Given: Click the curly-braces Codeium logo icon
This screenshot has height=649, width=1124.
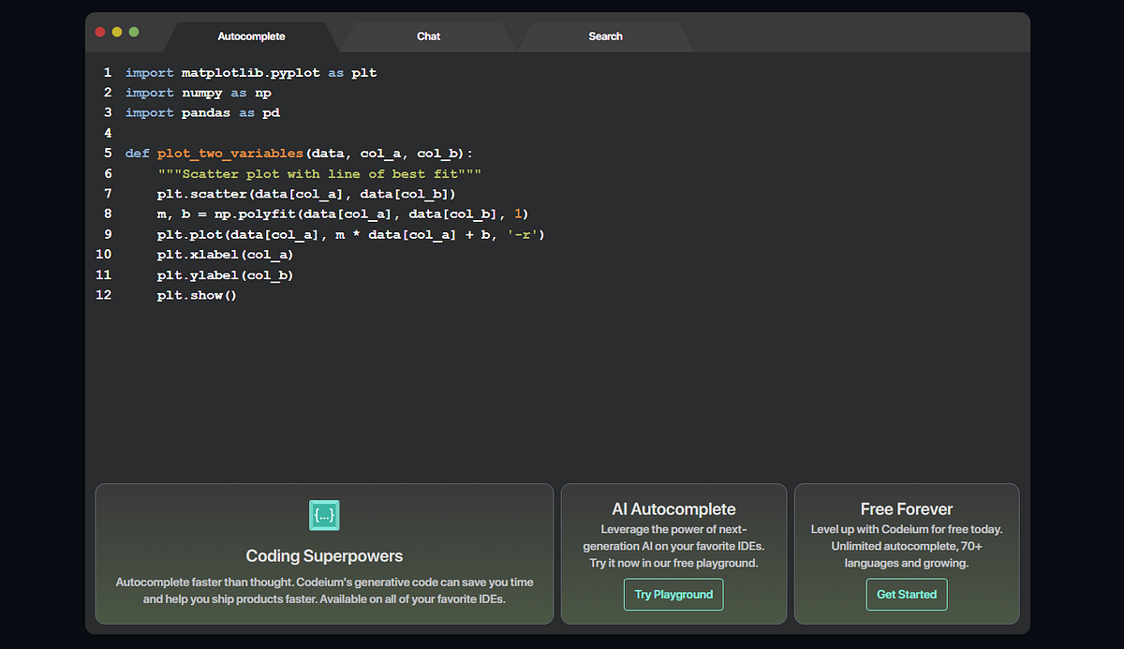Looking at the screenshot, I should [323, 515].
